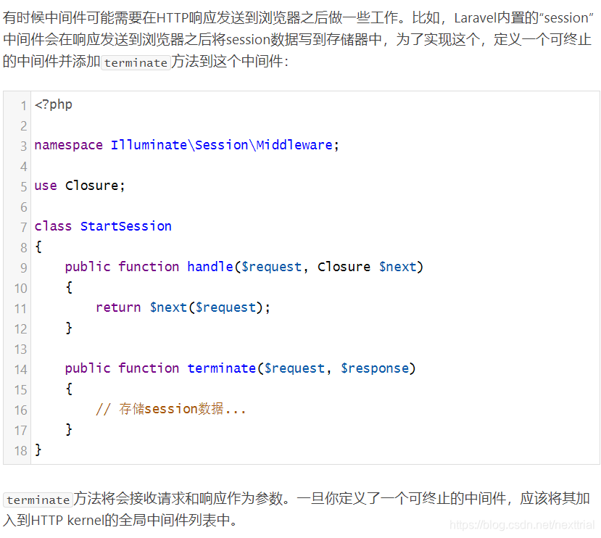The width and height of the screenshot is (601, 538).
Task: Click 'public function' on line 14
Action: pyautogui.click(x=122, y=368)
